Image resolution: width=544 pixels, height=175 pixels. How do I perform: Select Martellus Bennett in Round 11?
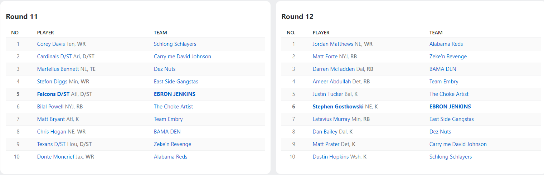[x=58, y=69]
